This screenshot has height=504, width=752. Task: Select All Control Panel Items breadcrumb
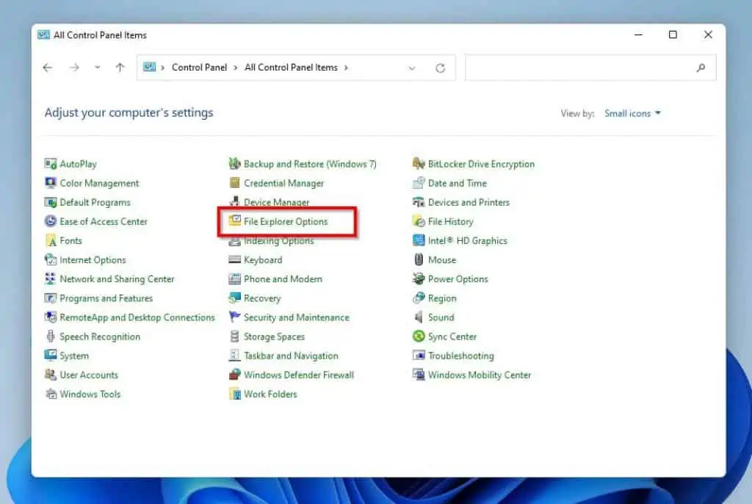click(291, 68)
